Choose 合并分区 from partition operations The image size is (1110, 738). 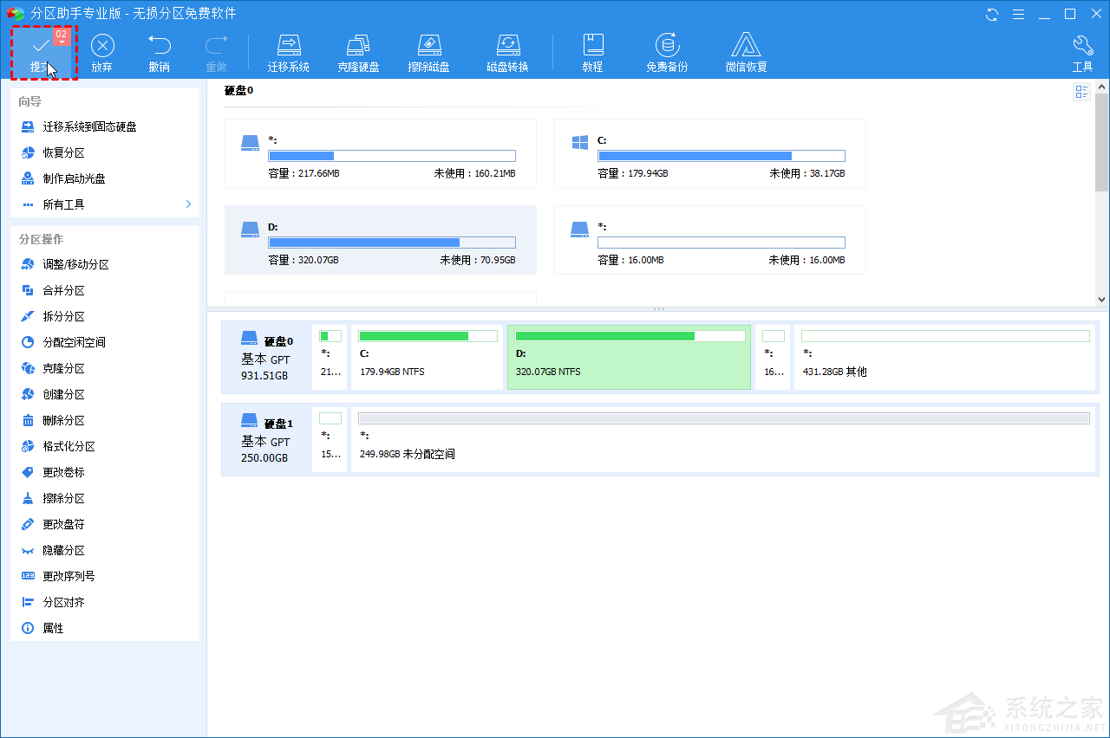point(63,290)
